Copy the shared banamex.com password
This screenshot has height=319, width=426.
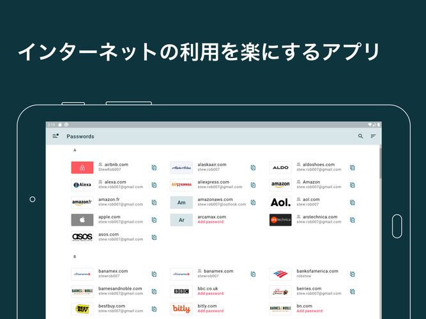[x=253, y=274]
